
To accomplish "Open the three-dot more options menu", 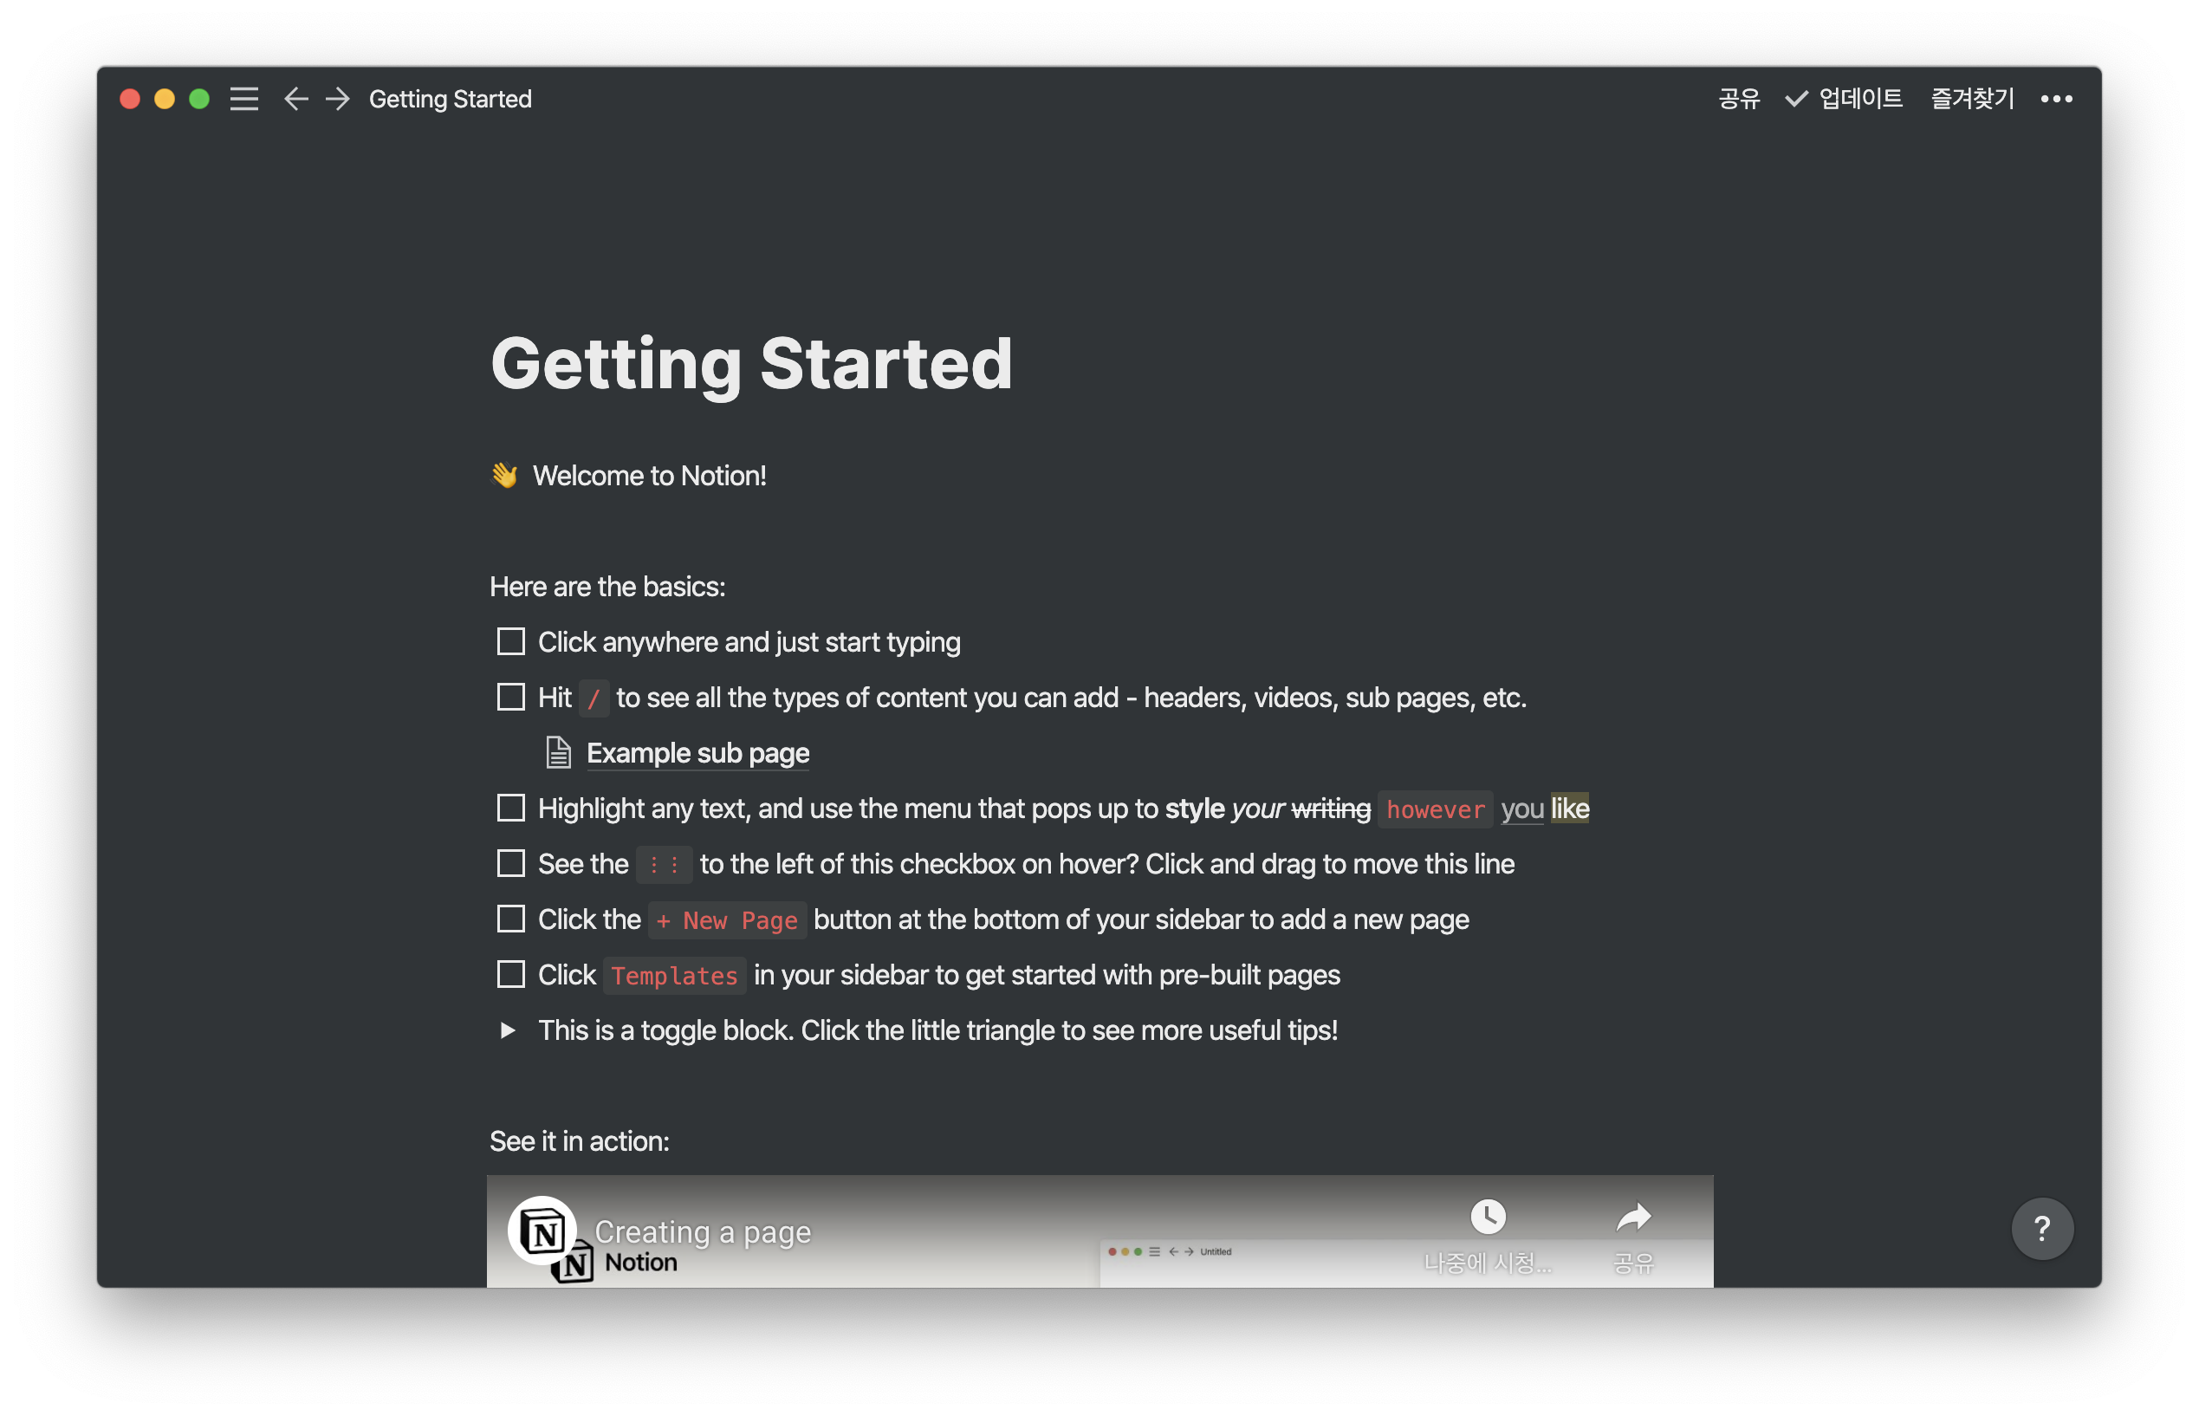I will click(x=2055, y=99).
